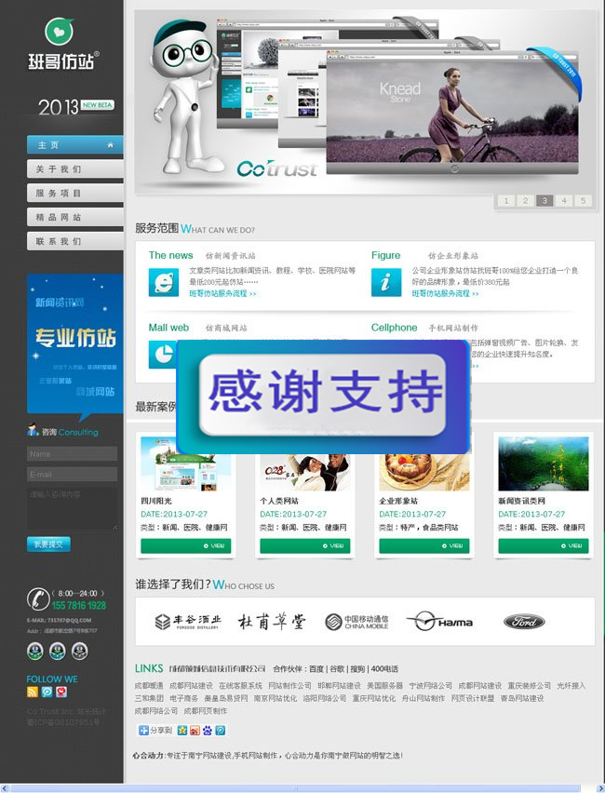Open the orange RSS feed icon

pos(33,692)
